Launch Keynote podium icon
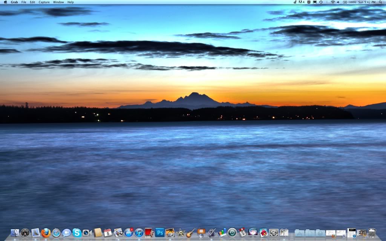Image resolution: width=386 pixels, height=241 pixels. 201,232
